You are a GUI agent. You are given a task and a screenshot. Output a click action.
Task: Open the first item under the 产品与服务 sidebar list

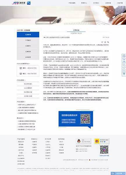28,84
